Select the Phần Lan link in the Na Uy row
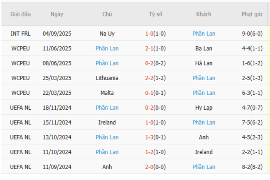The height and width of the screenshot is (180, 270). (x=204, y=34)
